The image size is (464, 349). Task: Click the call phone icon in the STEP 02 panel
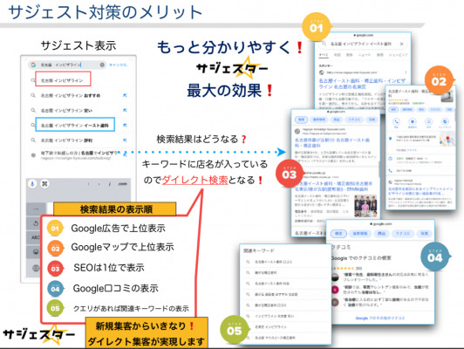pos(396,121)
